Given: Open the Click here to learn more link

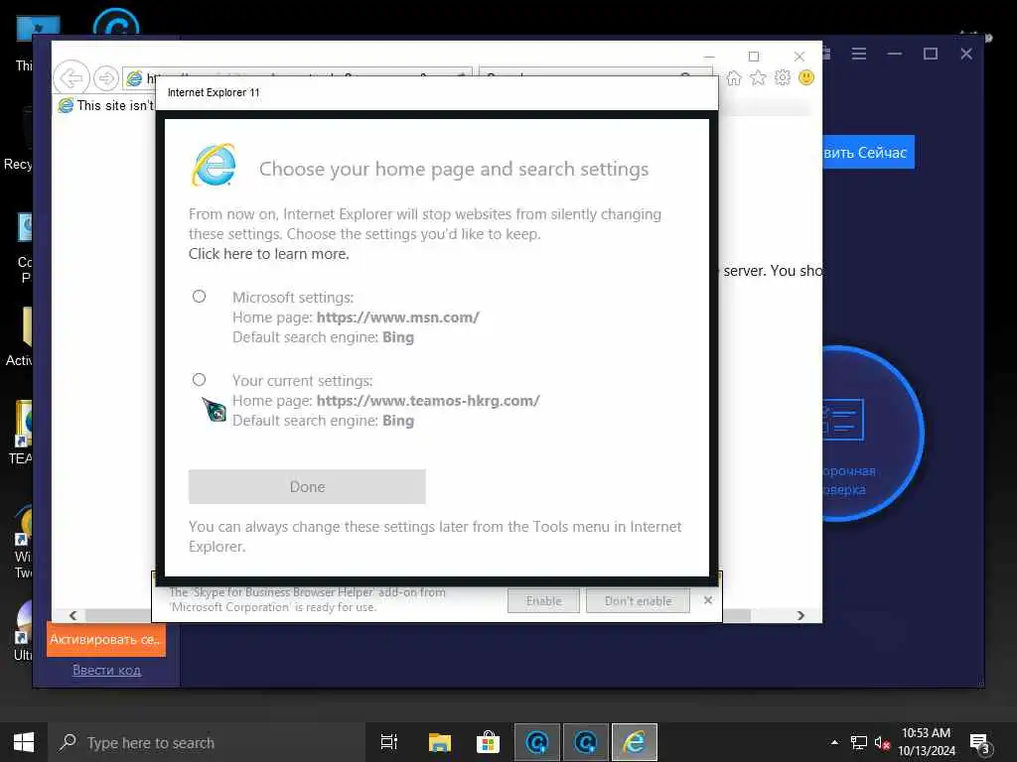Looking at the screenshot, I should coord(268,254).
